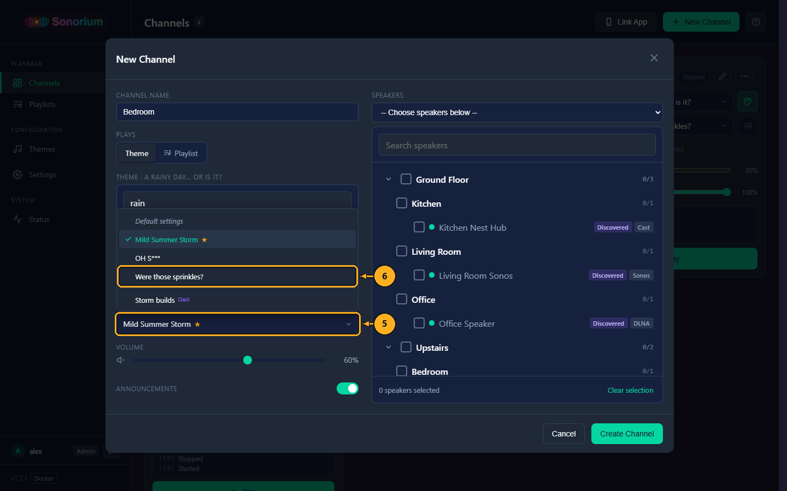The width and height of the screenshot is (787, 491).
Task: Open the help question mark icon
Action: click(x=756, y=22)
